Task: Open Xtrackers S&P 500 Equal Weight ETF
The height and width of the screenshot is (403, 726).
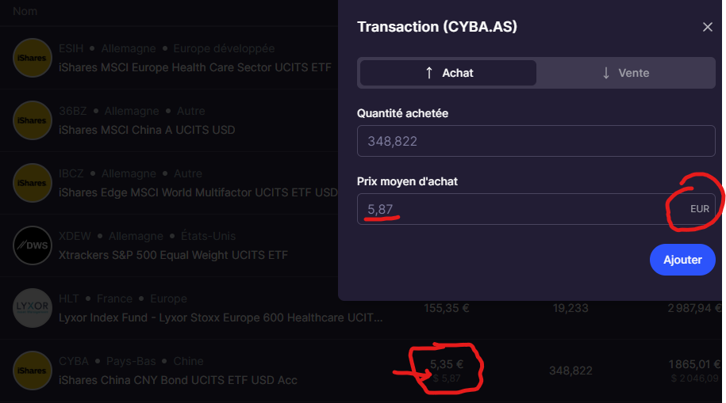Action: [173, 255]
